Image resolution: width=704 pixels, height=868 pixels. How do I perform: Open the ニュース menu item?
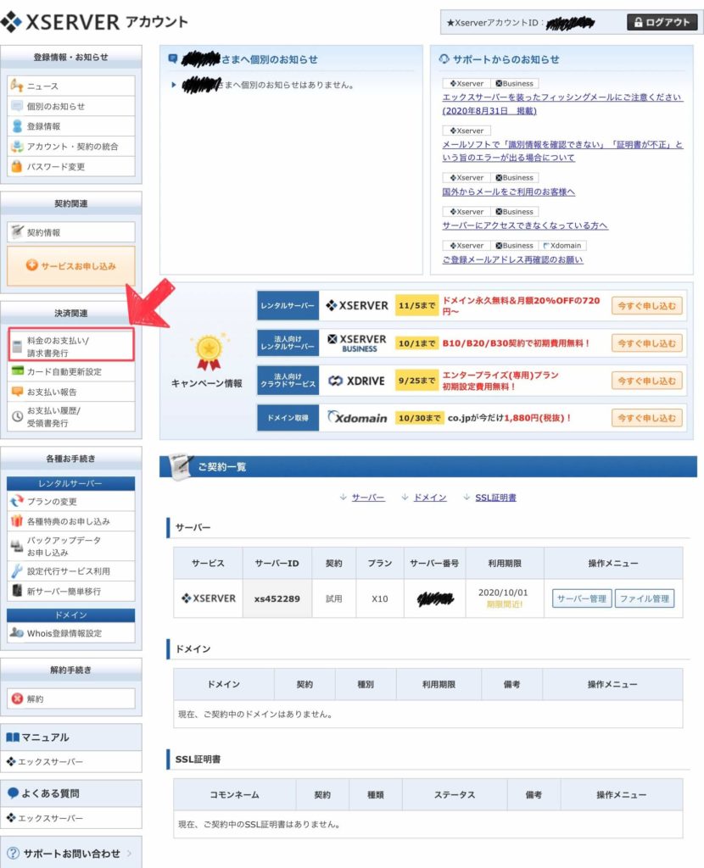(71, 86)
